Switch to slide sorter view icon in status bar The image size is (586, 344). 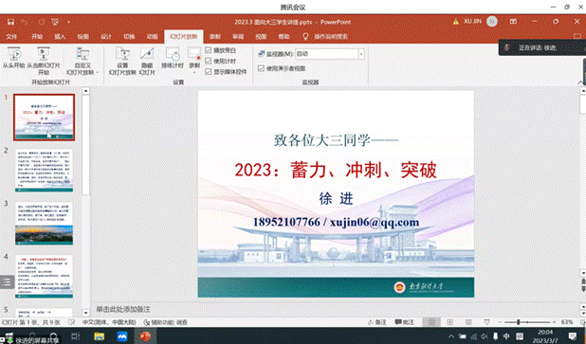(450, 322)
